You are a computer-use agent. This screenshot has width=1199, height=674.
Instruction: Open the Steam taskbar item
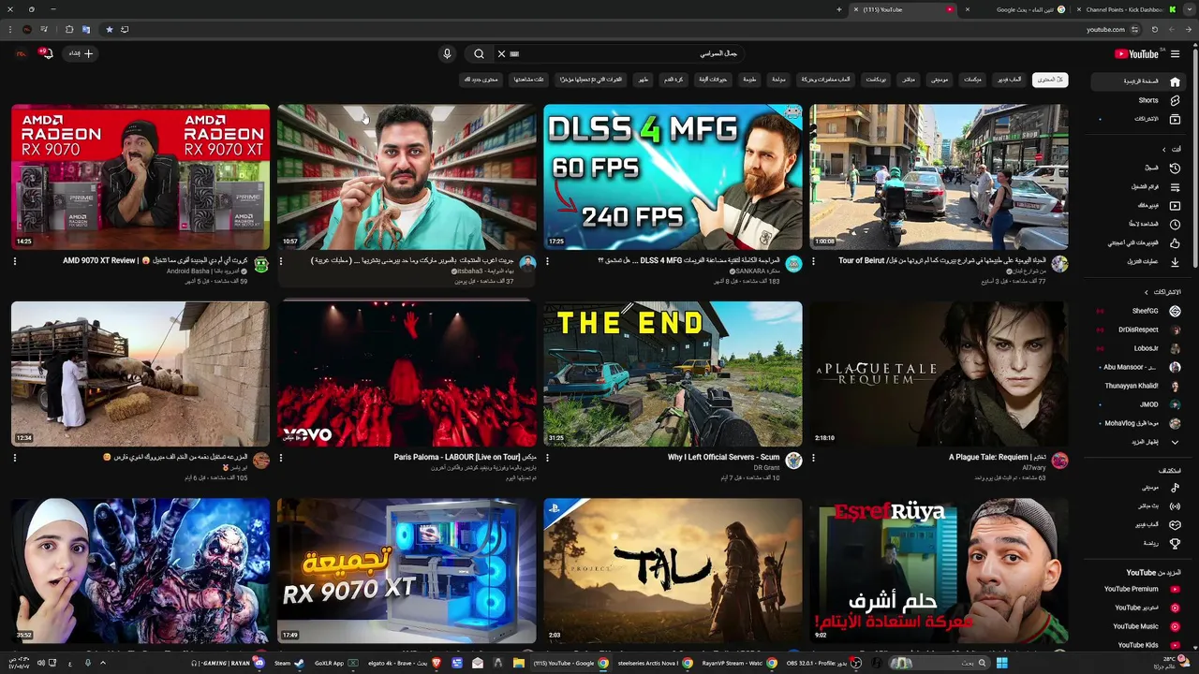point(289,663)
